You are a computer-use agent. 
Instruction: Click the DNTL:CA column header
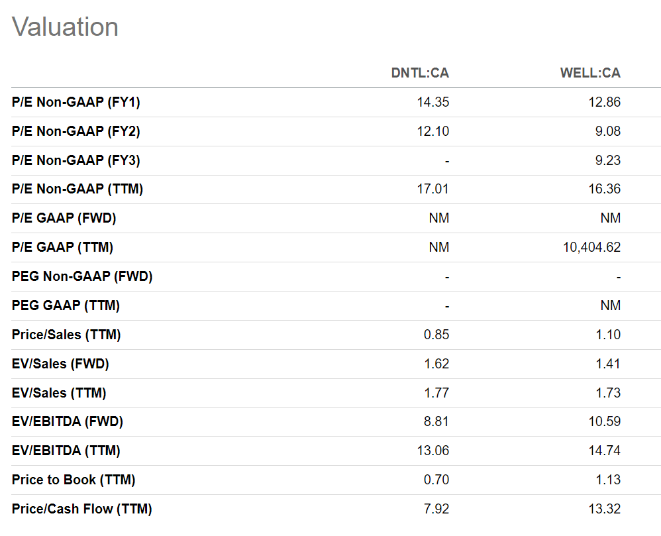419,73
